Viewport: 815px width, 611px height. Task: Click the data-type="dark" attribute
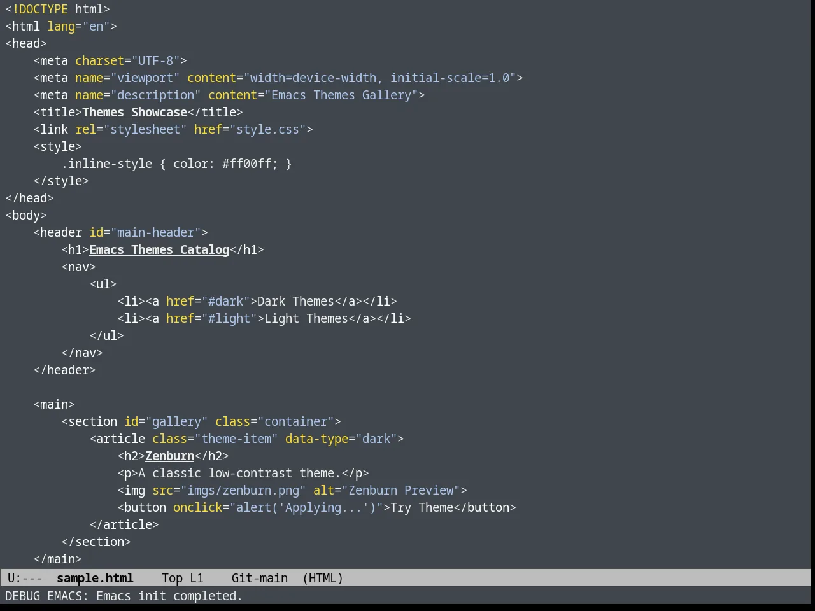point(341,439)
